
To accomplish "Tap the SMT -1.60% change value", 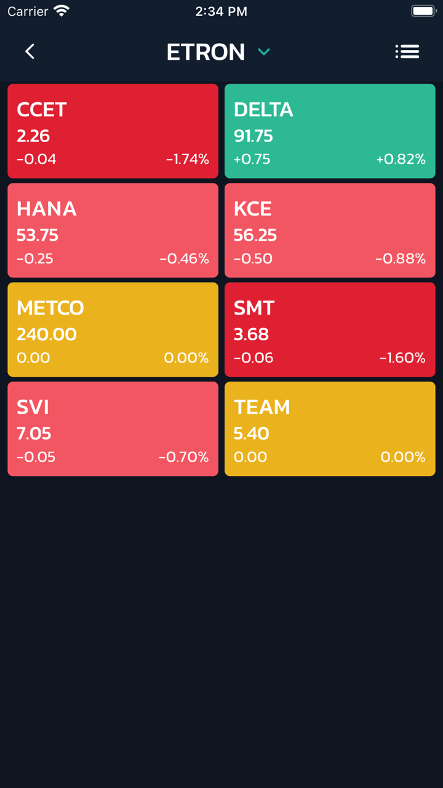I will 402,358.
